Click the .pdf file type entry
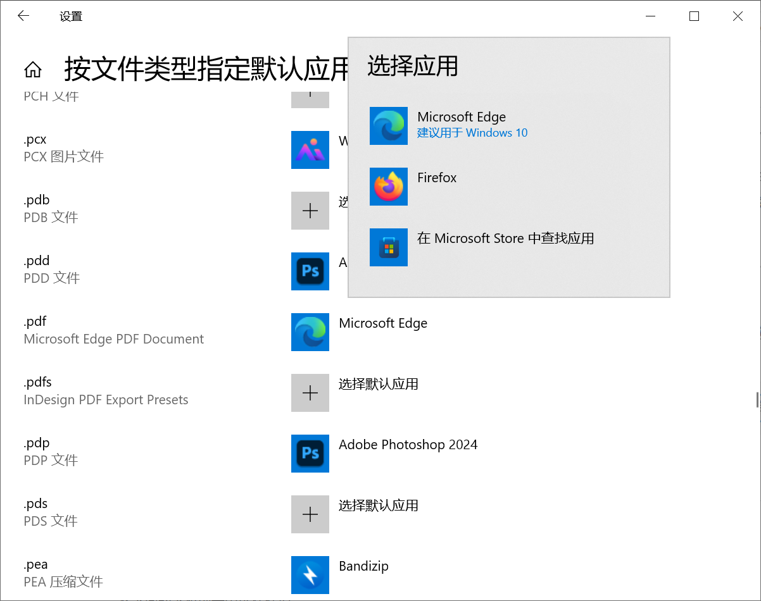The height and width of the screenshot is (601, 761). click(35, 321)
